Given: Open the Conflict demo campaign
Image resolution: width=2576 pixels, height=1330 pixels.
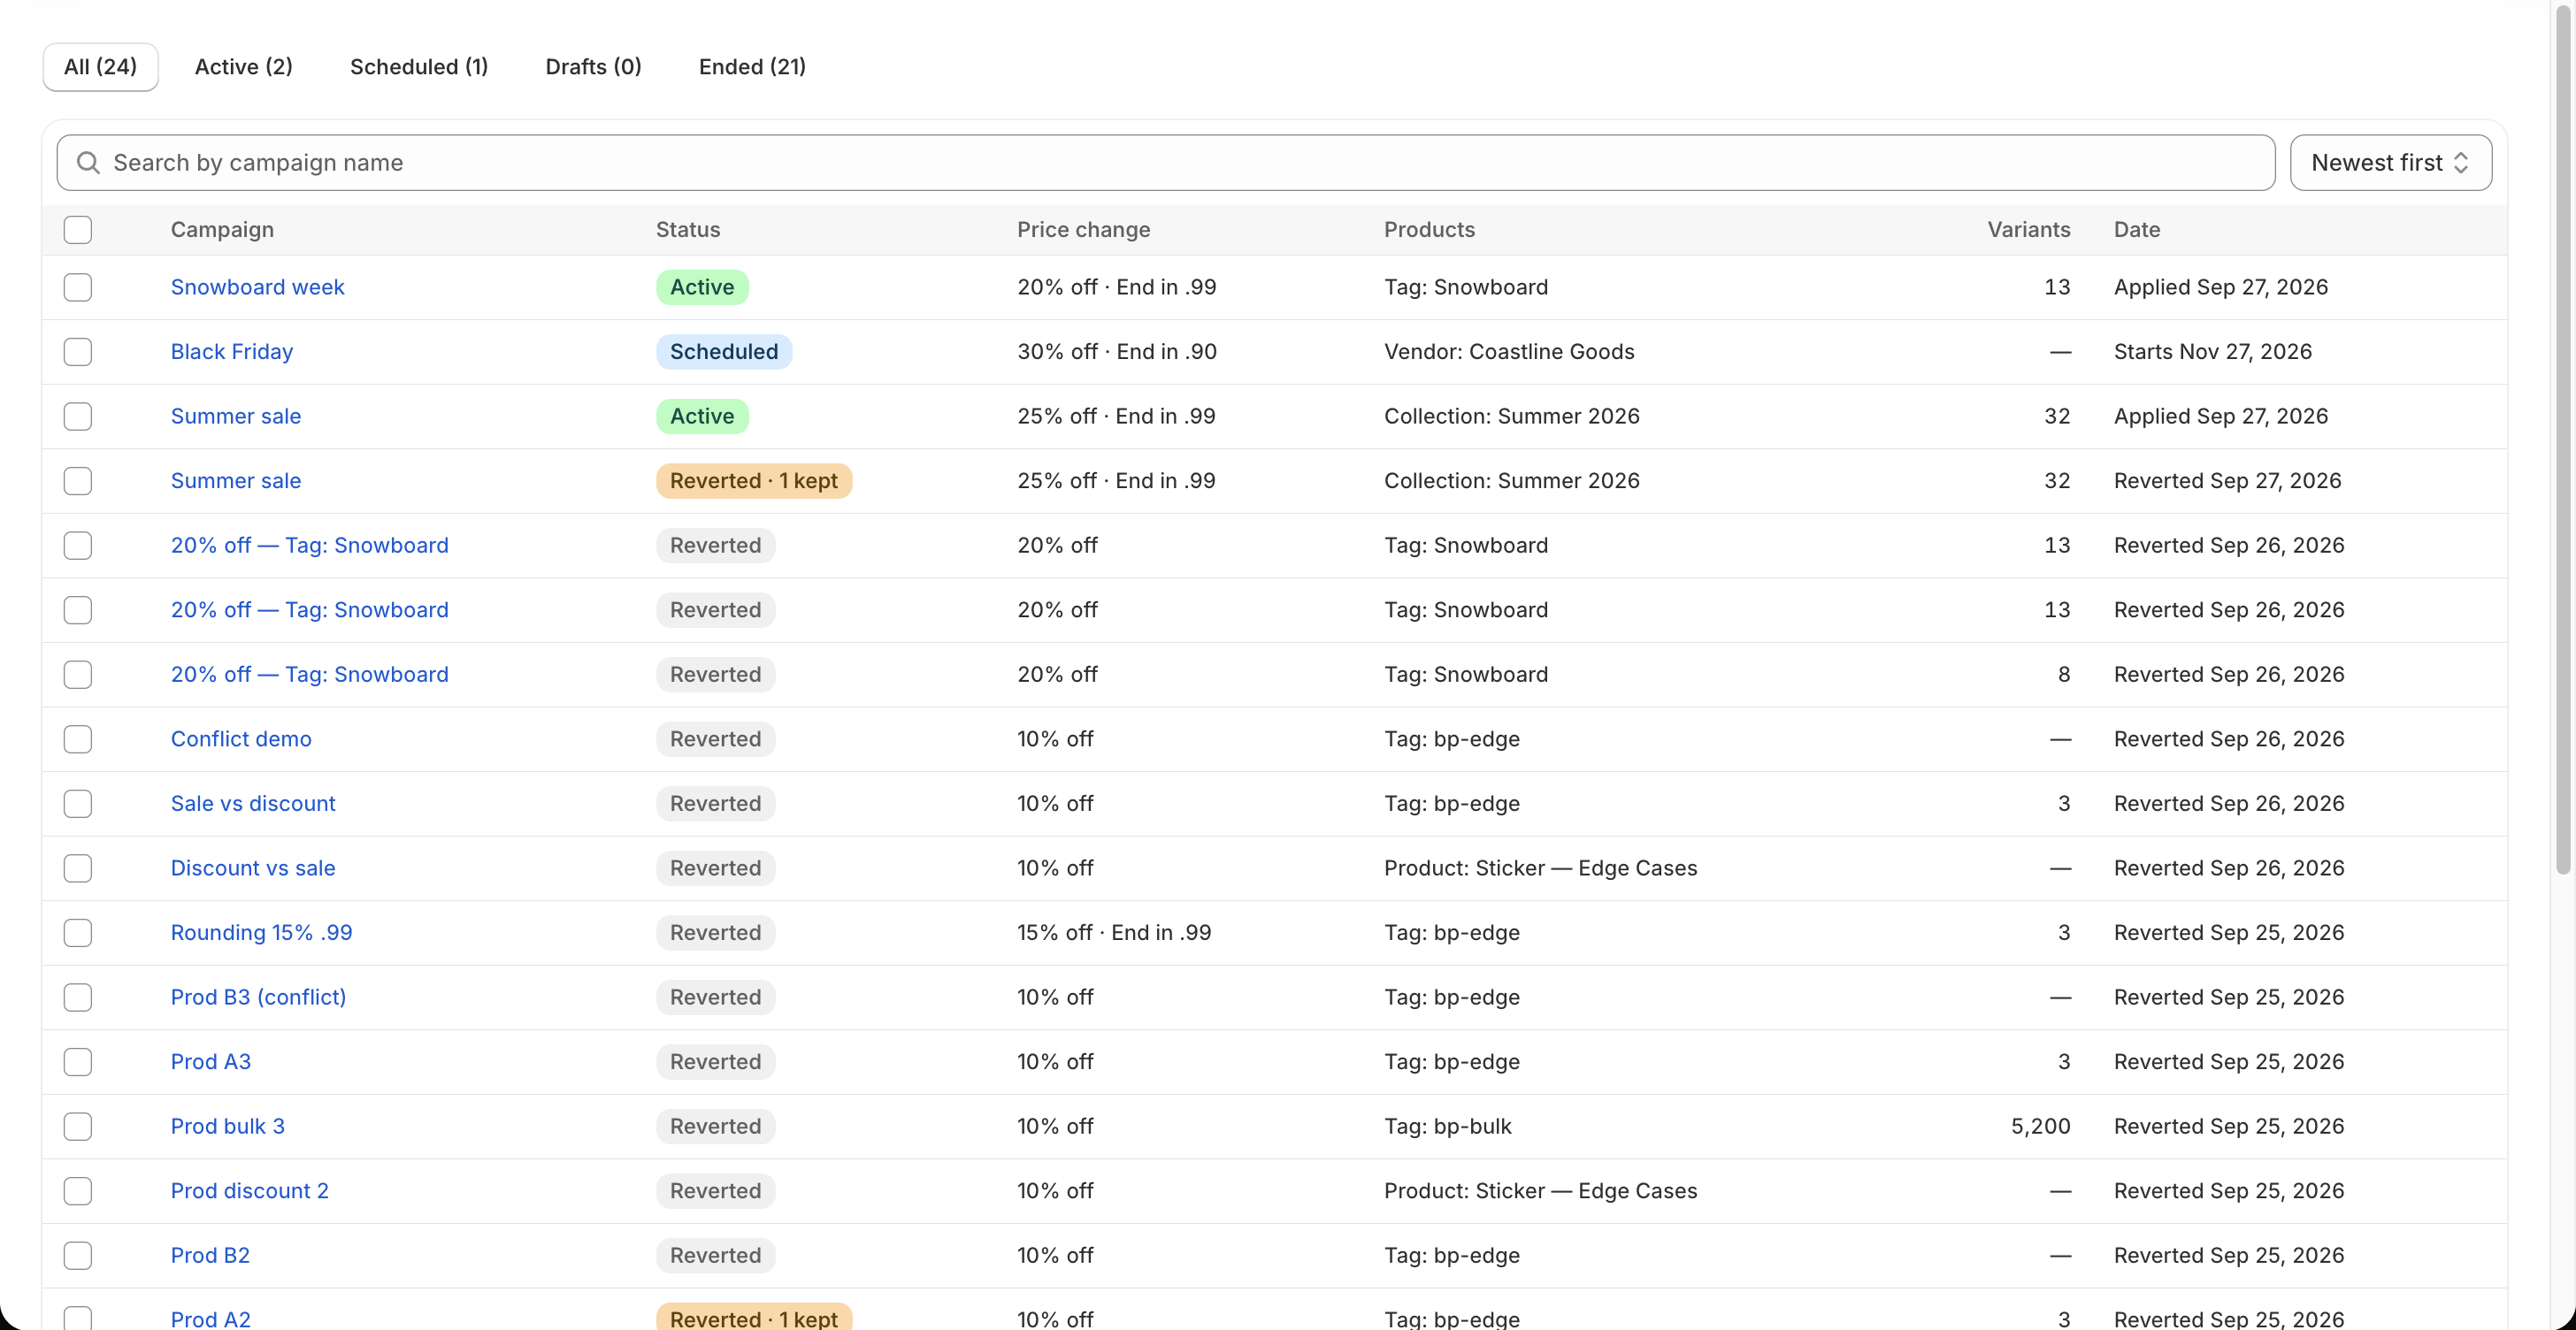Looking at the screenshot, I should tap(241, 739).
